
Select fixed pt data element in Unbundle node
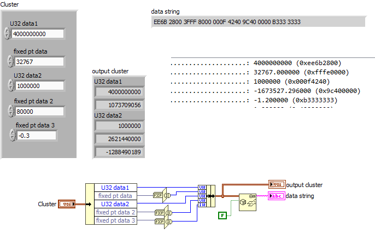115,196
